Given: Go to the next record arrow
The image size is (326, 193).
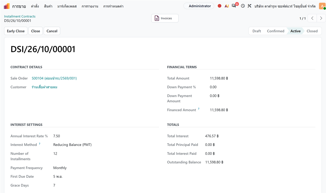Looking at the screenshot, I should [321, 18].
